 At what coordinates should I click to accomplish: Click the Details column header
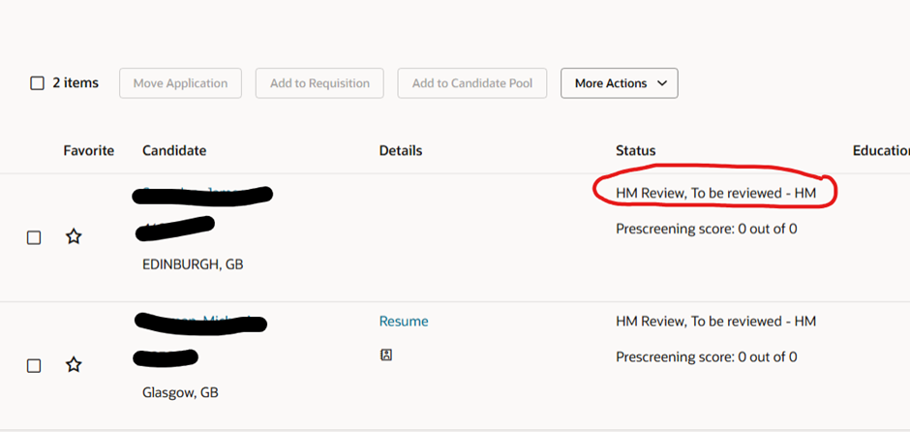pos(401,151)
